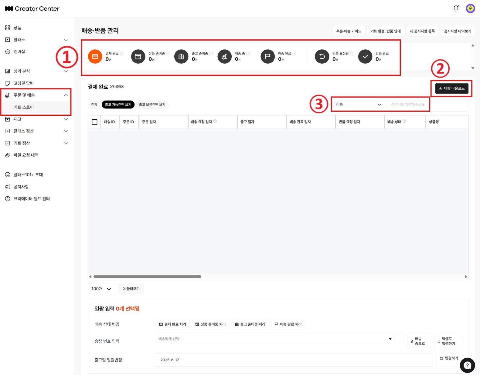
Task: Open the 이름 search type dropdown
Action: coord(359,105)
